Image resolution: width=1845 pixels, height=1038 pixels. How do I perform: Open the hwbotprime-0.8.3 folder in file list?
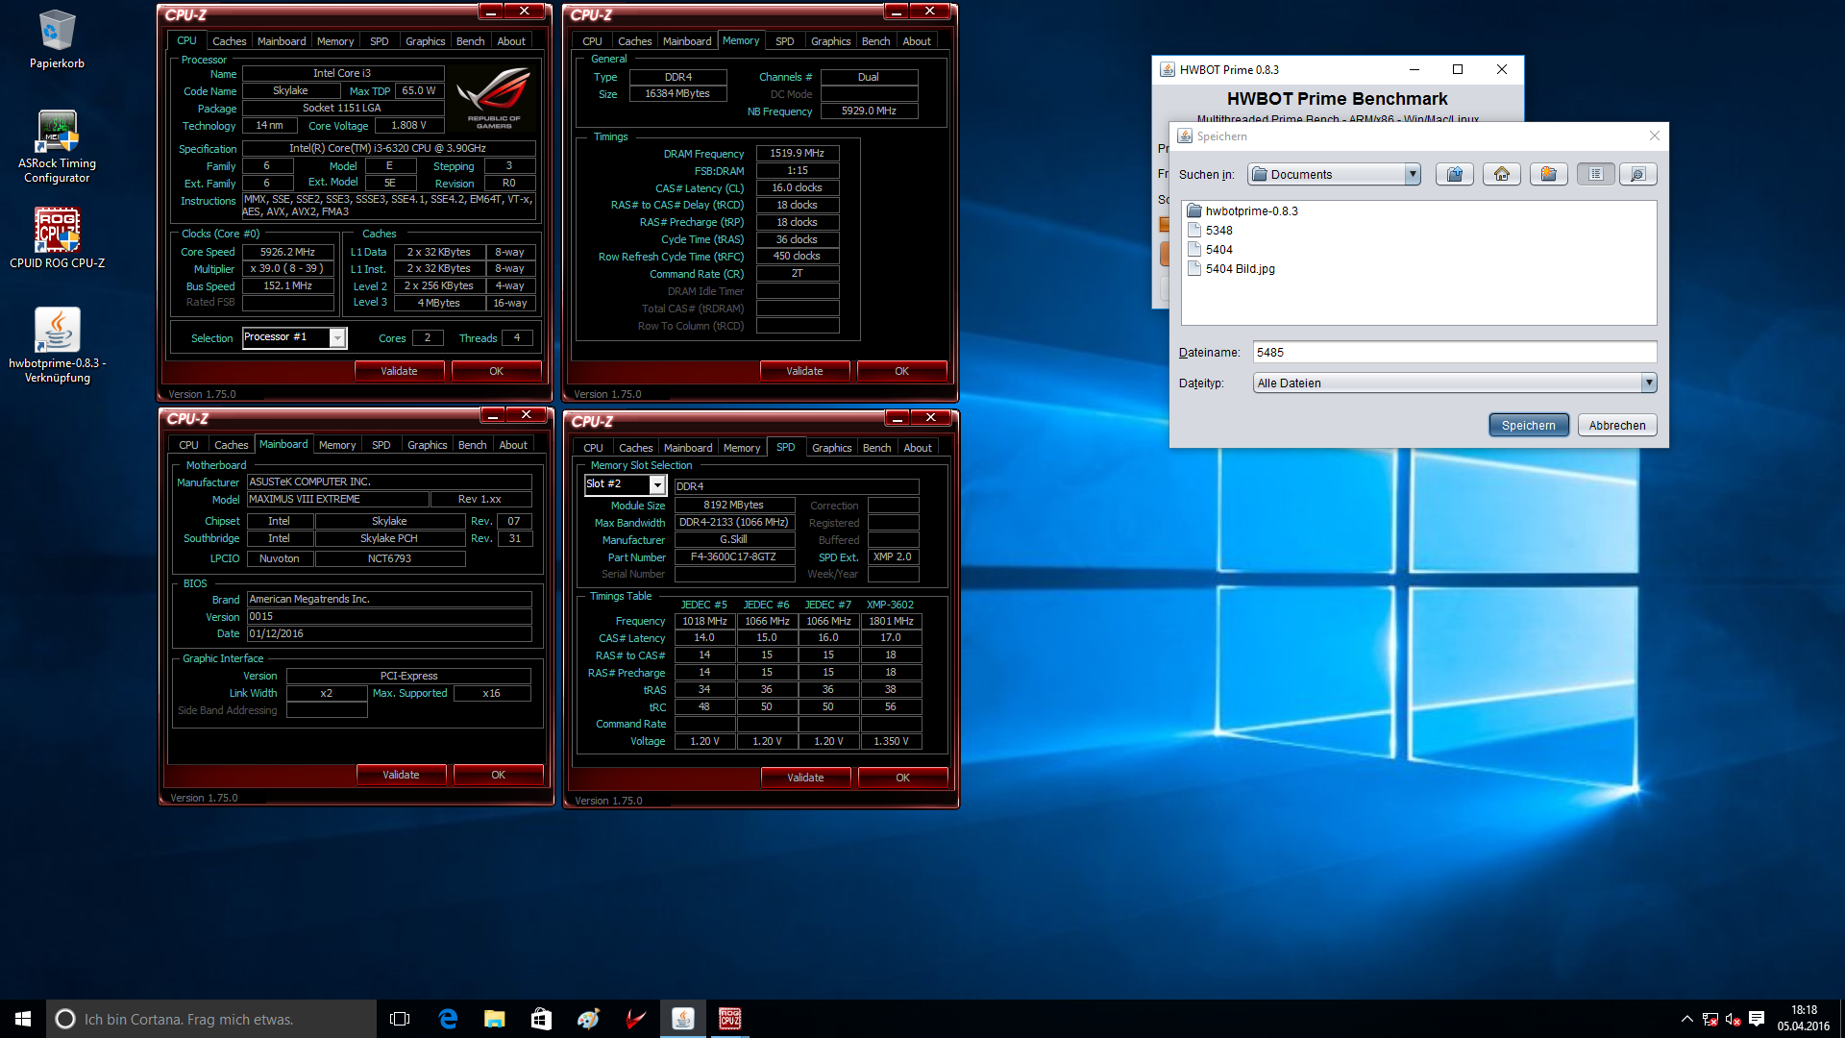pyautogui.click(x=1242, y=211)
